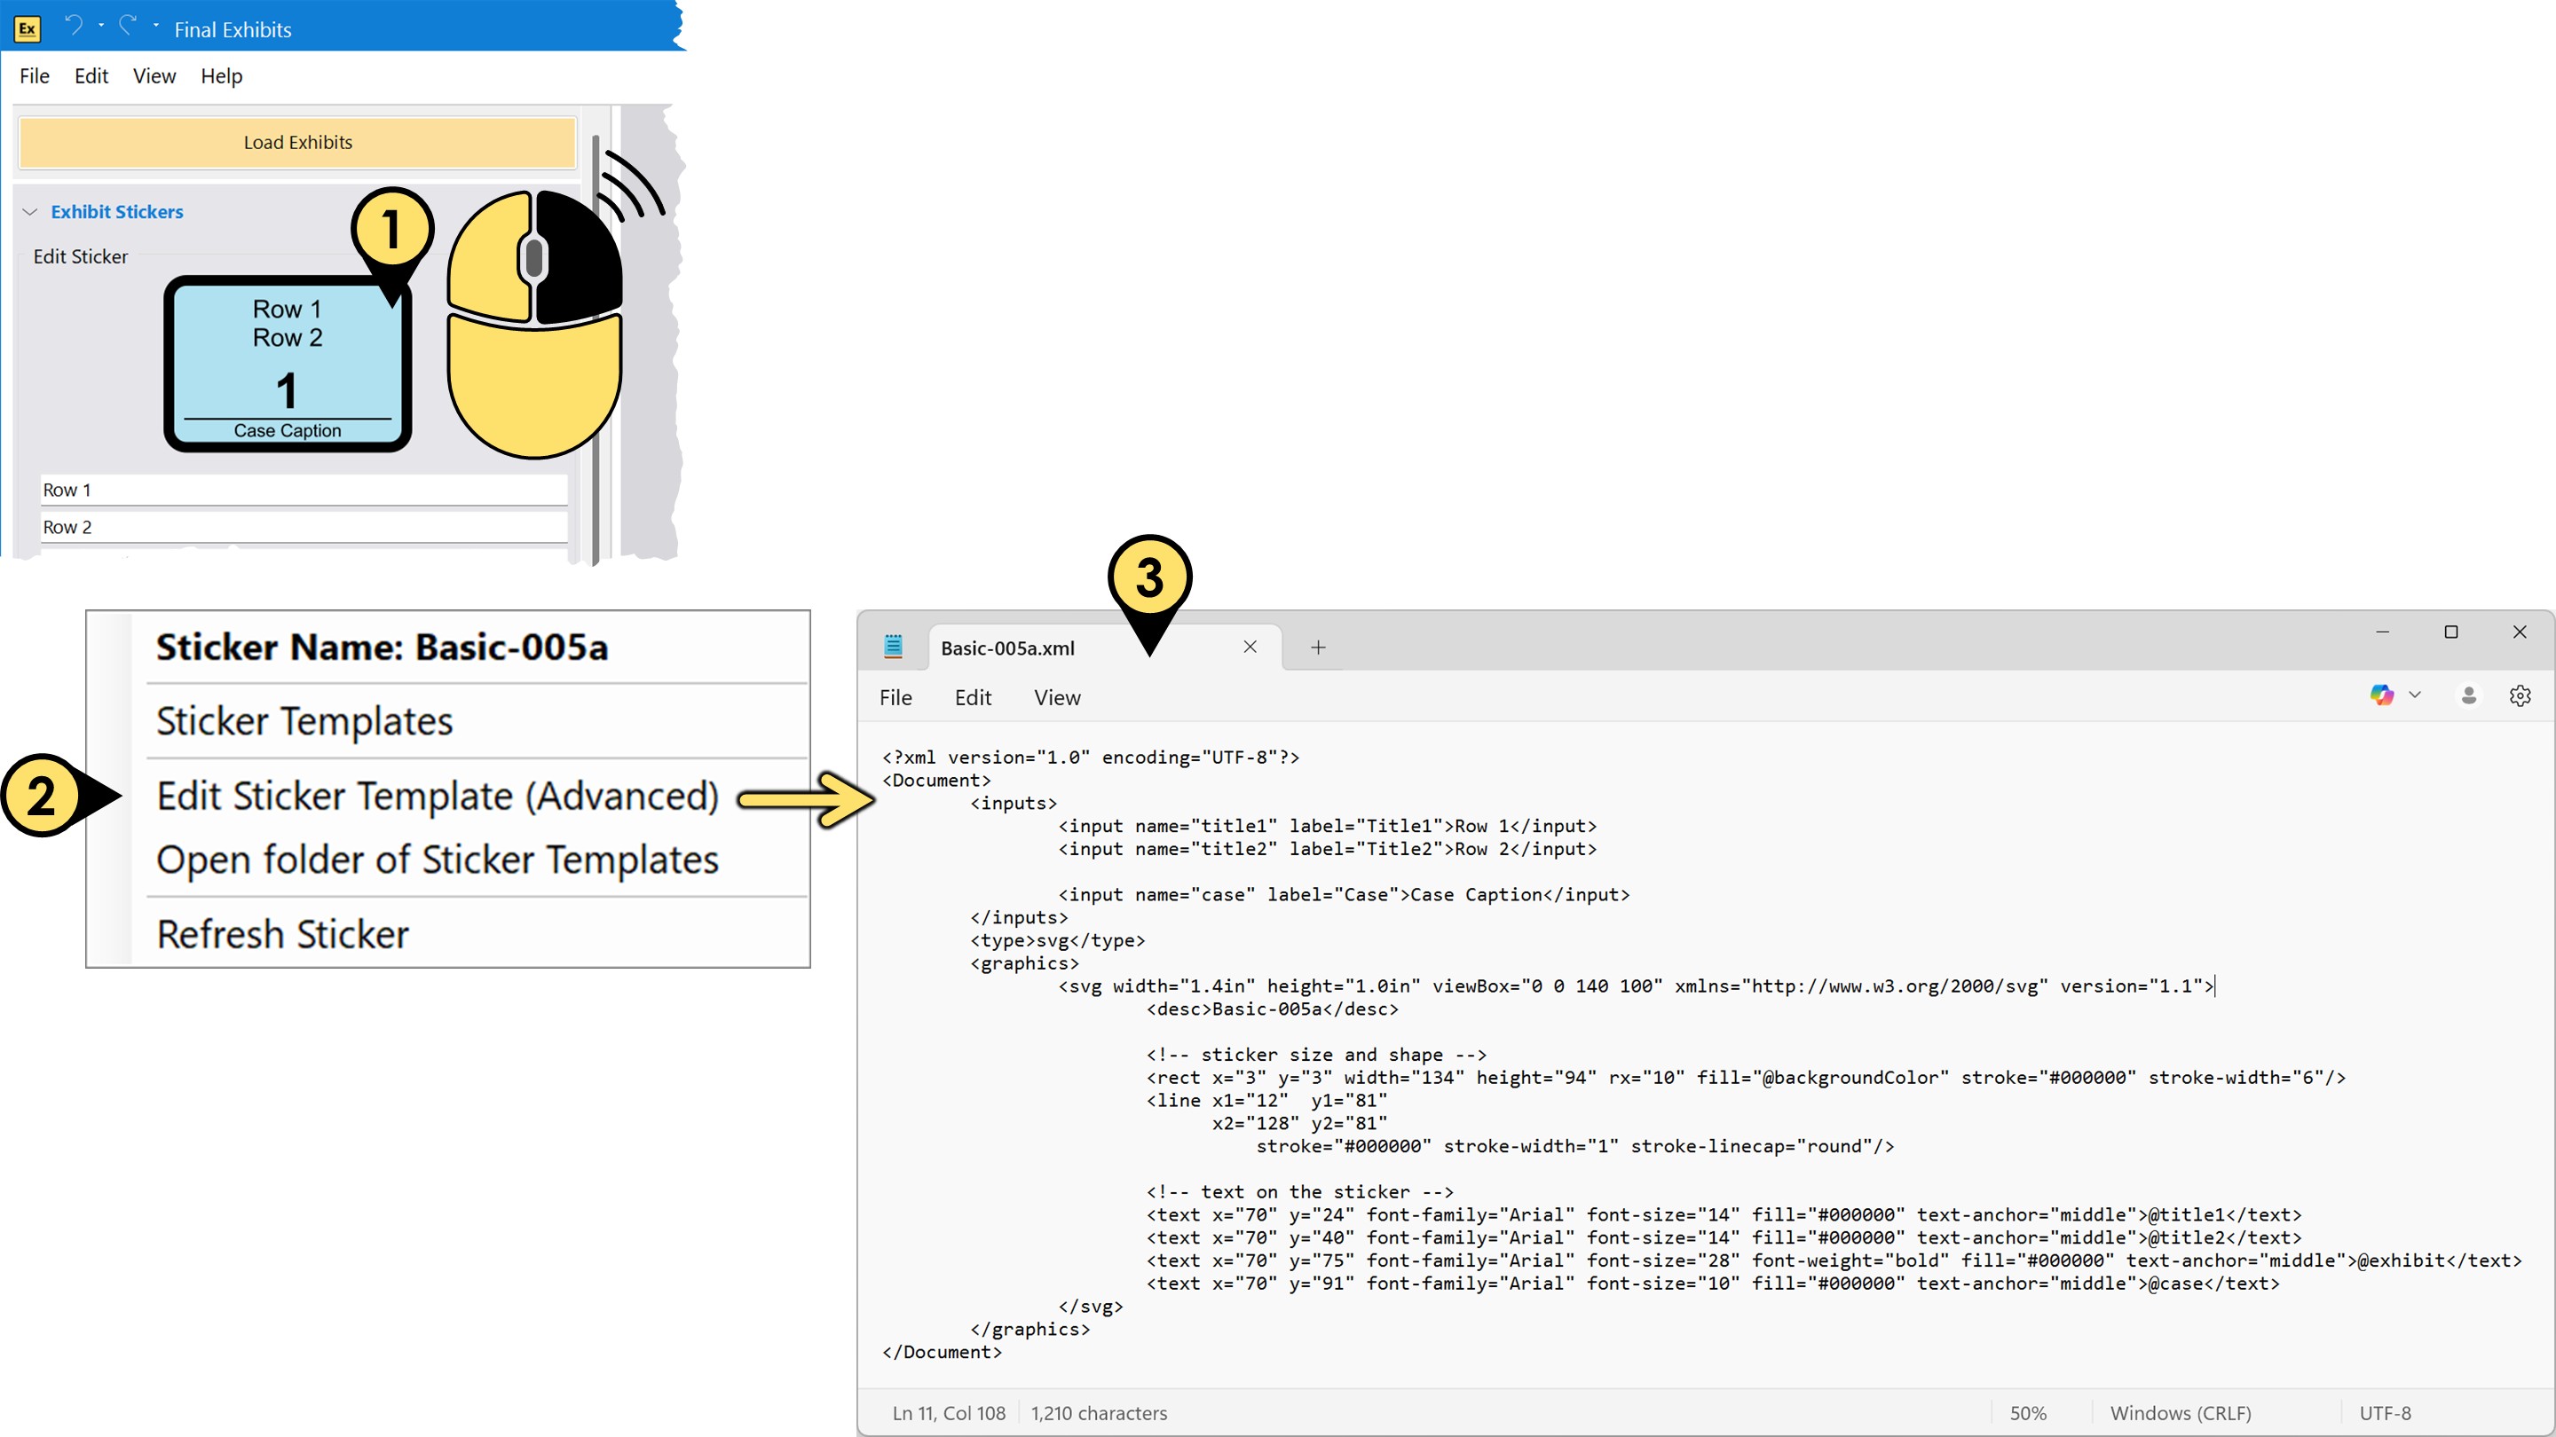Open the View menu in Notepad
2556x1437 pixels.
[x=1056, y=697]
